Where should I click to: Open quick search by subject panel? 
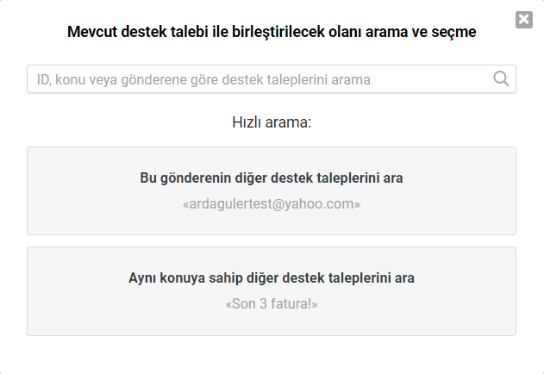(x=272, y=291)
